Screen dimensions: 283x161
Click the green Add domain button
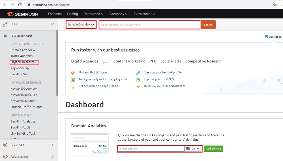(213, 149)
